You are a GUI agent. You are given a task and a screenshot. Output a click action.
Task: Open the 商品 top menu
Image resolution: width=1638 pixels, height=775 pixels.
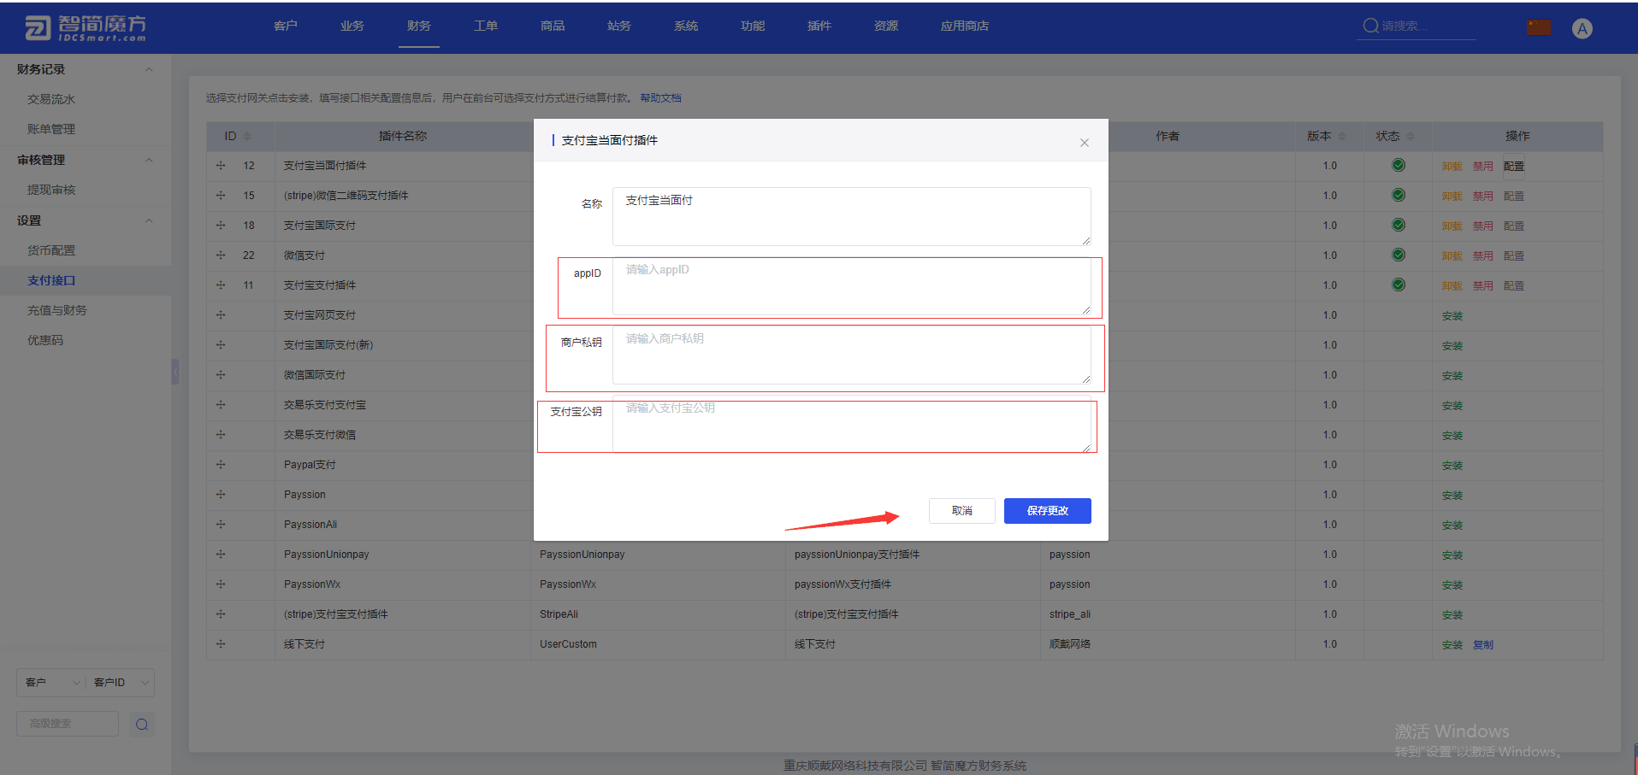[x=553, y=26]
